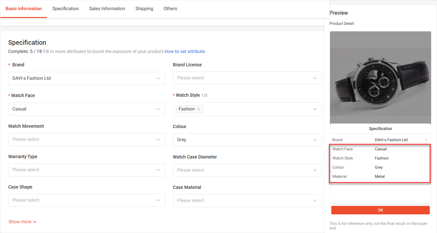Switch to the Shipping tab
437x233 pixels.
pos(144,9)
